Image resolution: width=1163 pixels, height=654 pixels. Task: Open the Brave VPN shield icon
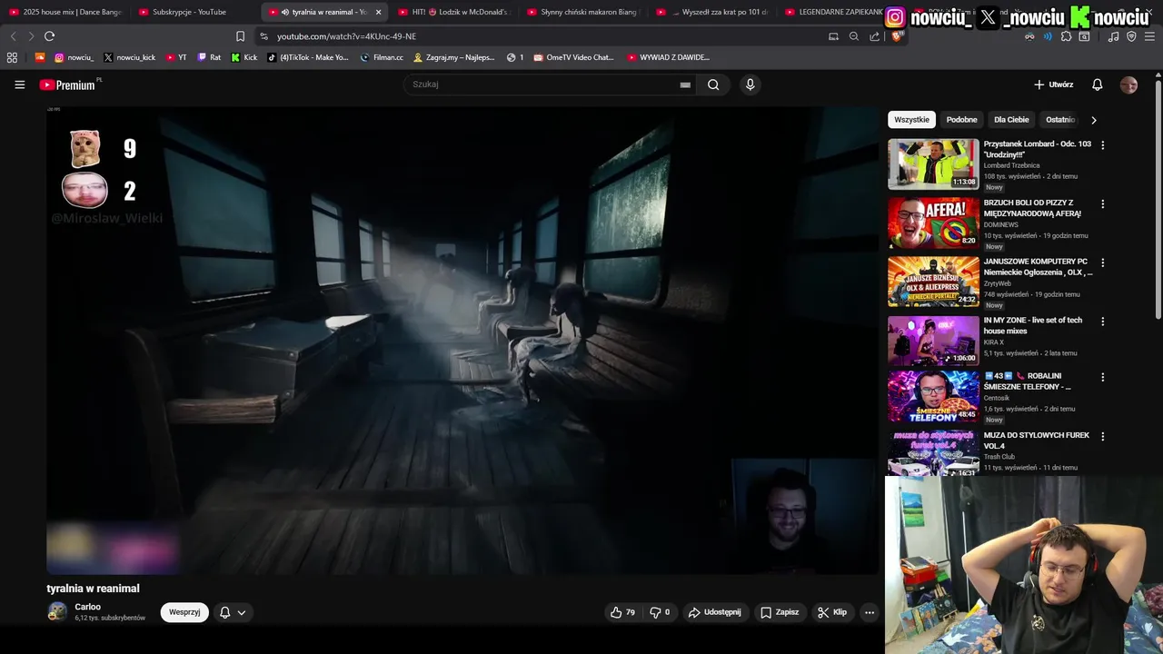pos(1131,36)
